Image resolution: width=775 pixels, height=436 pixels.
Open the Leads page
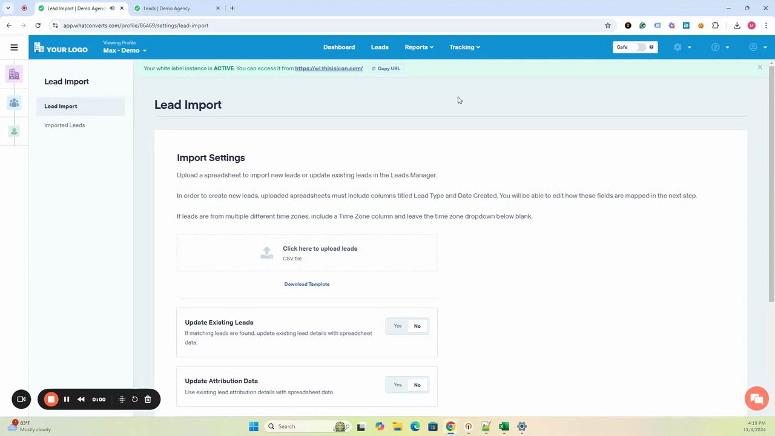[x=380, y=47]
